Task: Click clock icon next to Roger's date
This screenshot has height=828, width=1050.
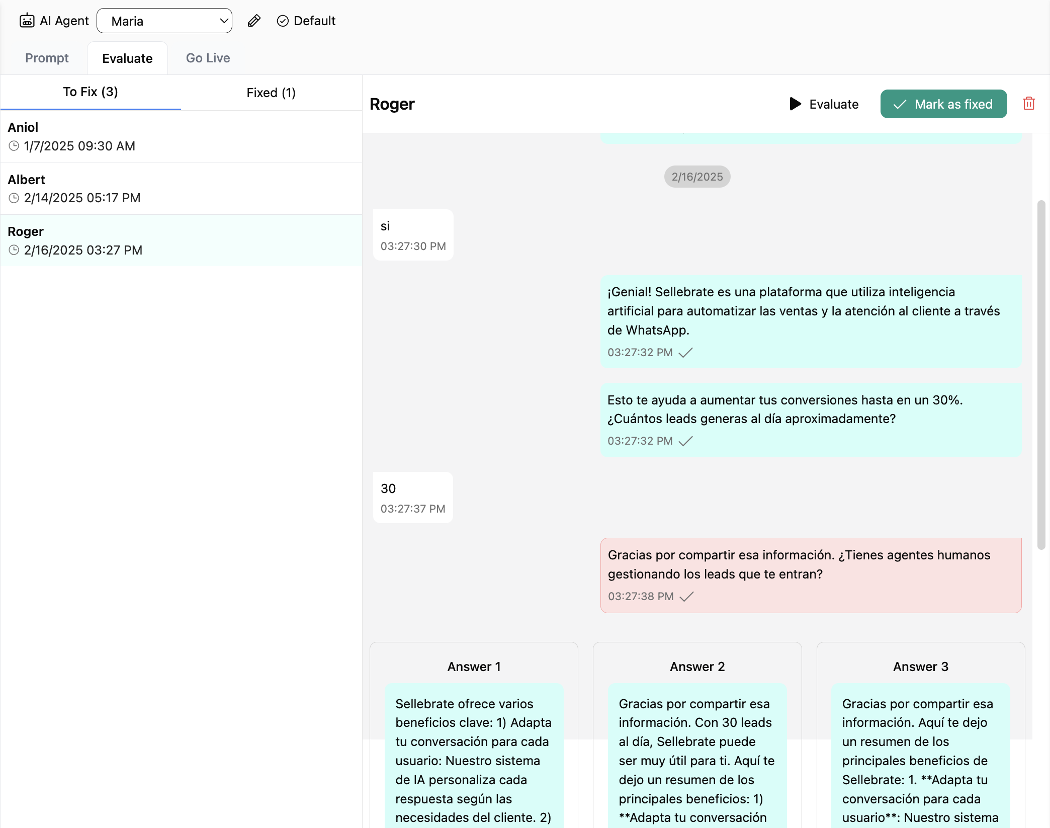Action: click(x=14, y=250)
